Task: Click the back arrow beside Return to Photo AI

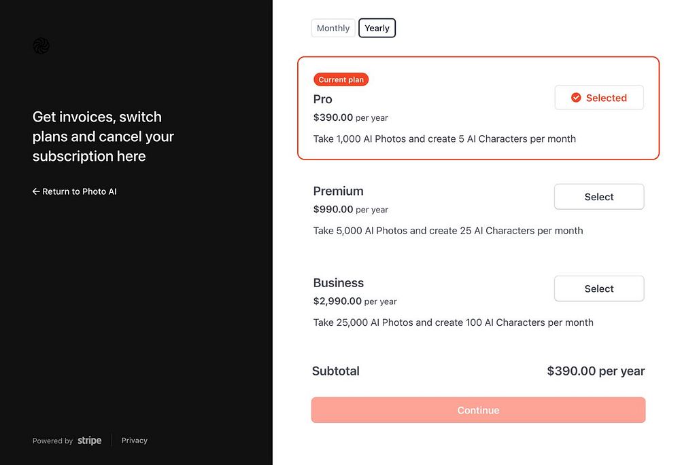Action: pyautogui.click(x=36, y=191)
